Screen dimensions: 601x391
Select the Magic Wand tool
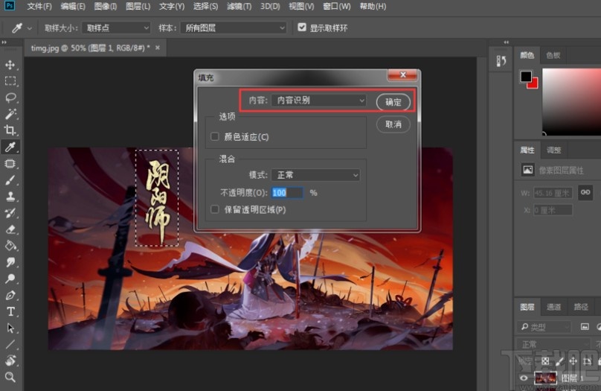(x=10, y=114)
